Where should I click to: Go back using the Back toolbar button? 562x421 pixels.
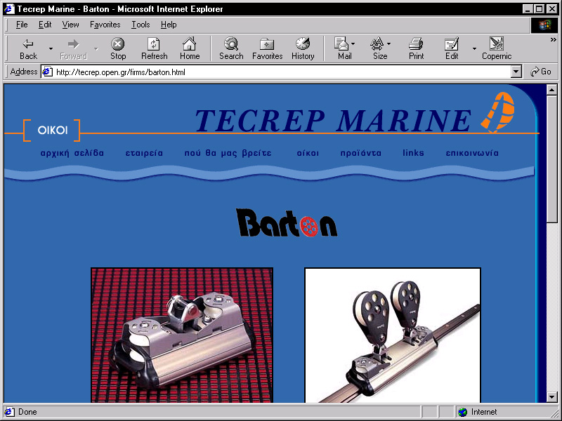[x=28, y=48]
